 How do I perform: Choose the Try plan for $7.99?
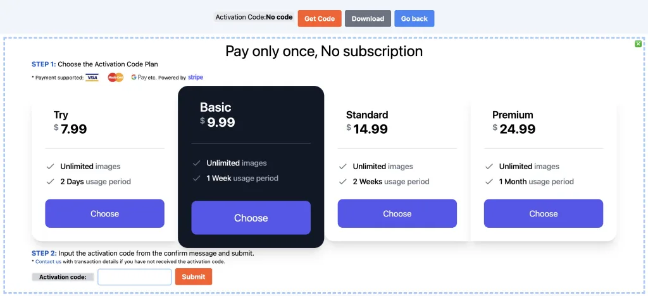(104, 213)
